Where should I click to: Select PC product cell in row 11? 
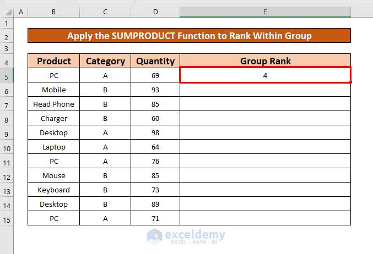(x=54, y=161)
